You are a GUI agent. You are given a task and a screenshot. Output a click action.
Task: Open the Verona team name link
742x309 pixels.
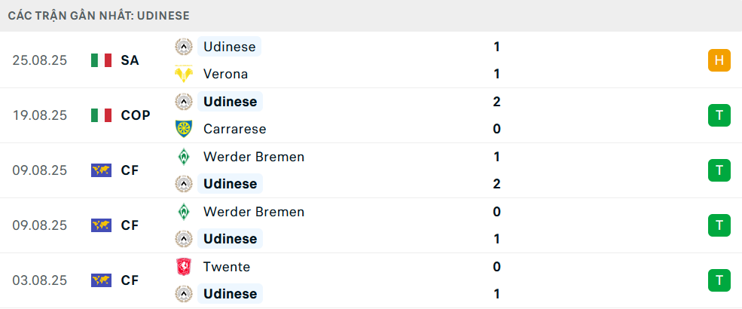coord(225,74)
